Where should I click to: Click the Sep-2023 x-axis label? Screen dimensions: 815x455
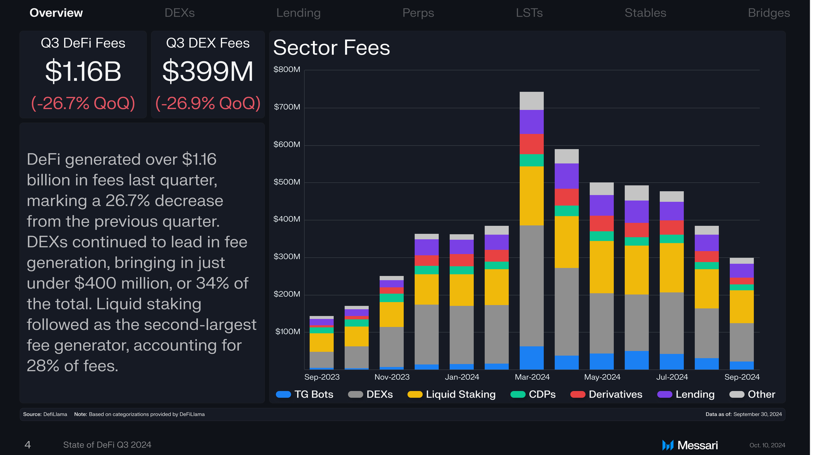point(322,377)
